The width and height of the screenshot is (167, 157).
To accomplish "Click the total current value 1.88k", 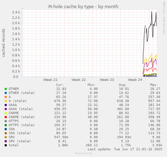I will [63, 145].
